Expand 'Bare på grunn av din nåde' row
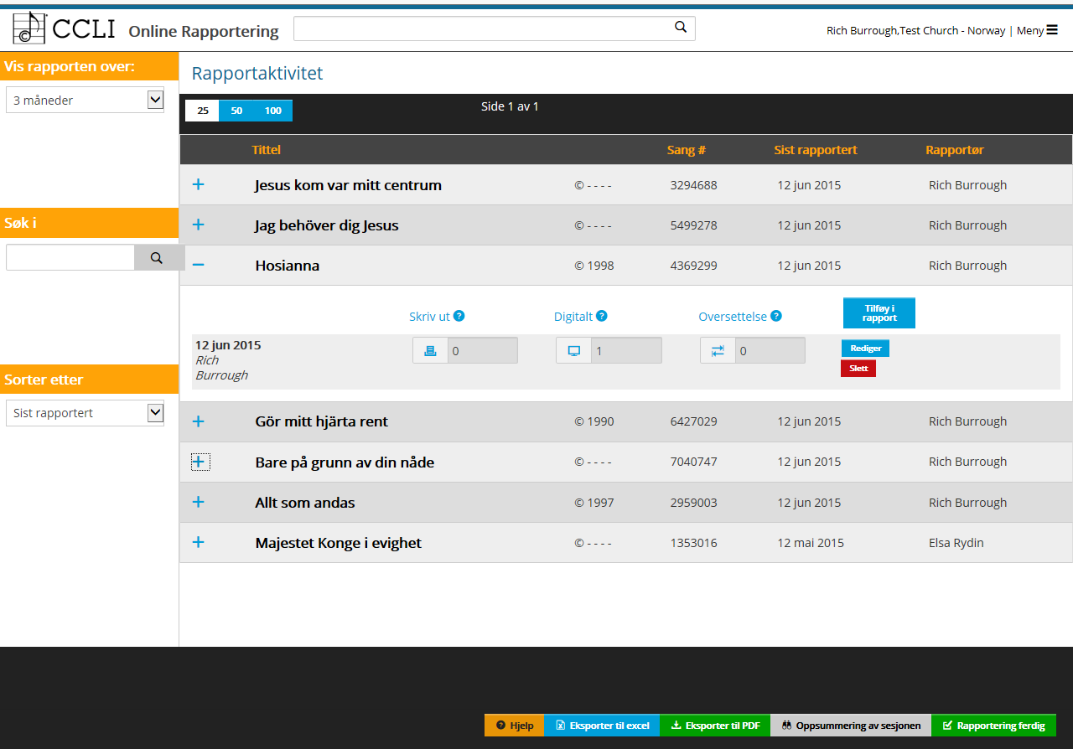The image size is (1073, 749). click(200, 462)
